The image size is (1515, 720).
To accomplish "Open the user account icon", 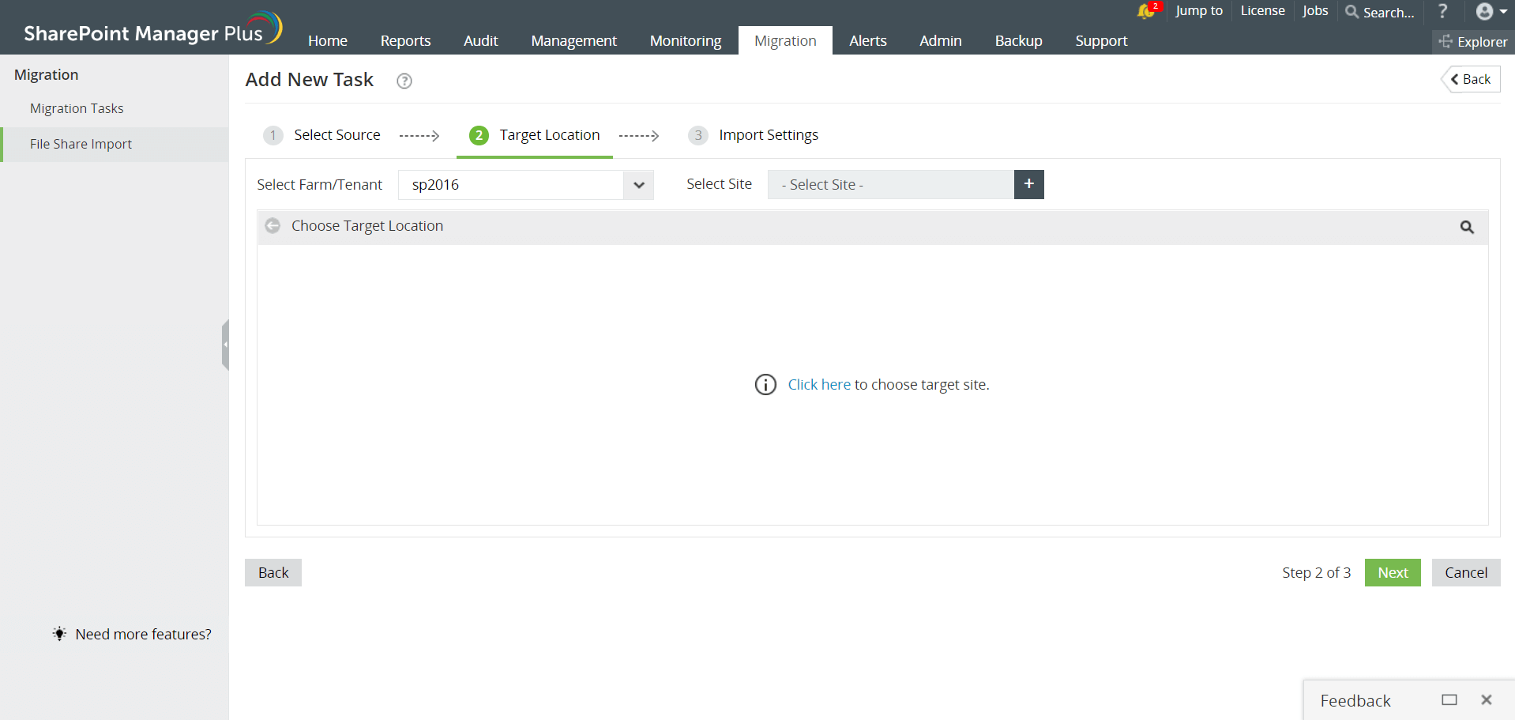I will point(1484,11).
